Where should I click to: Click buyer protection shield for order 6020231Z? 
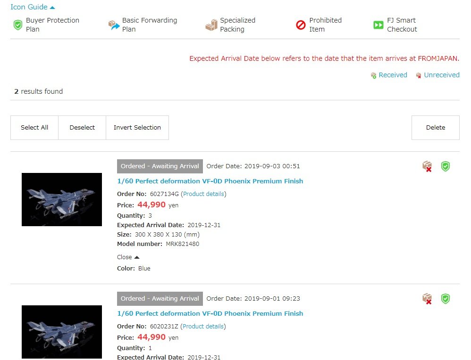click(x=445, y=298)
